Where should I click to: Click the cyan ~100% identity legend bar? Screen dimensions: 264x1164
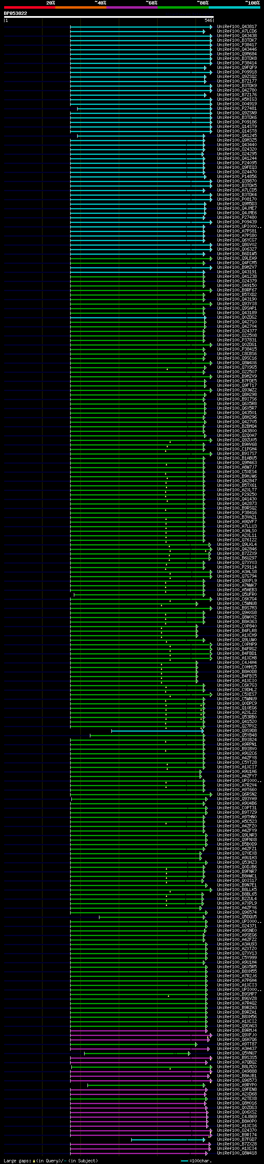point(234,8)
